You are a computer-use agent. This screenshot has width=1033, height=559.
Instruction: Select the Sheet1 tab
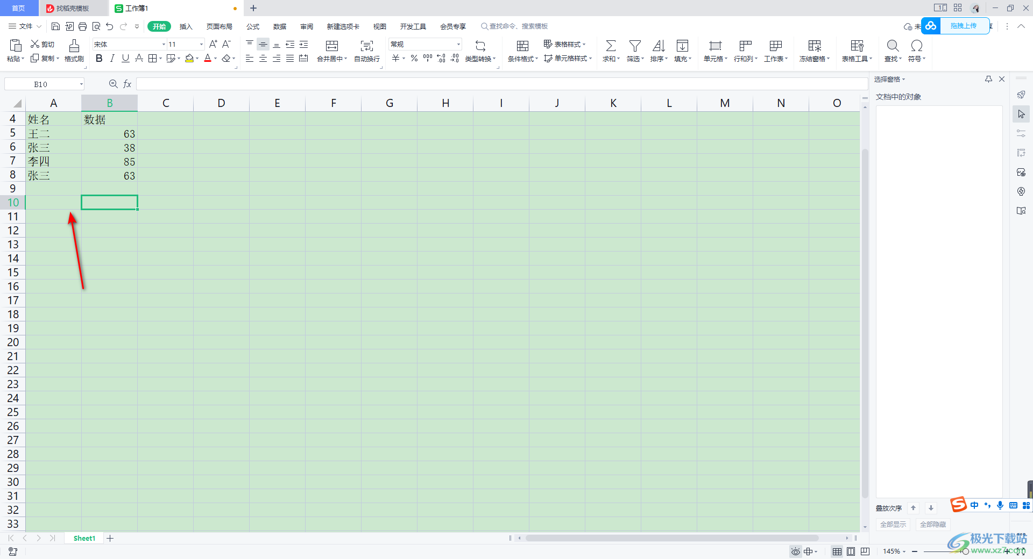point(84,538)
